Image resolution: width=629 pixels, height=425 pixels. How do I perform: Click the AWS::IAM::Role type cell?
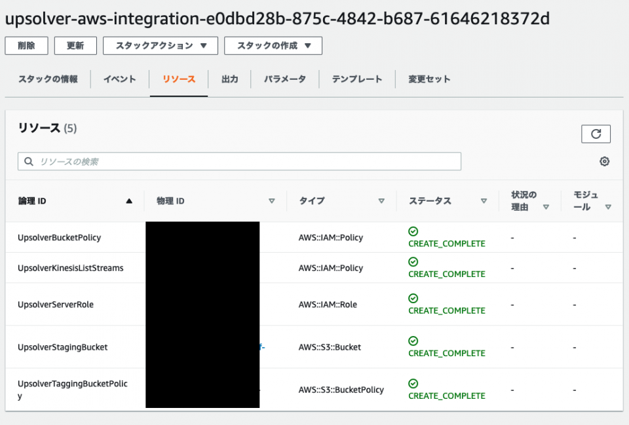pyautogui.click(x=328, y=305)
